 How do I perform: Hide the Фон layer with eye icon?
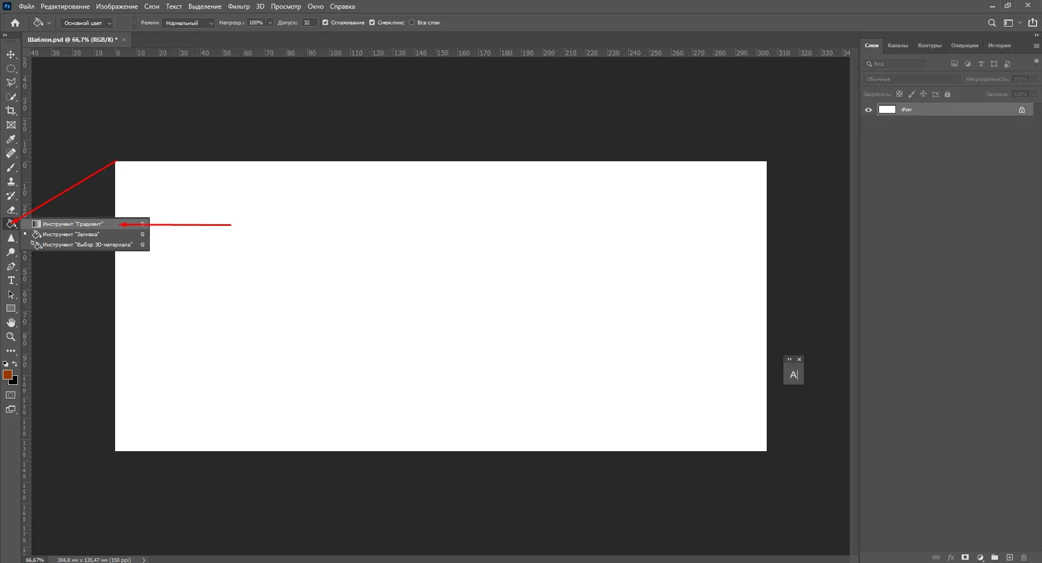pos(868,110)
